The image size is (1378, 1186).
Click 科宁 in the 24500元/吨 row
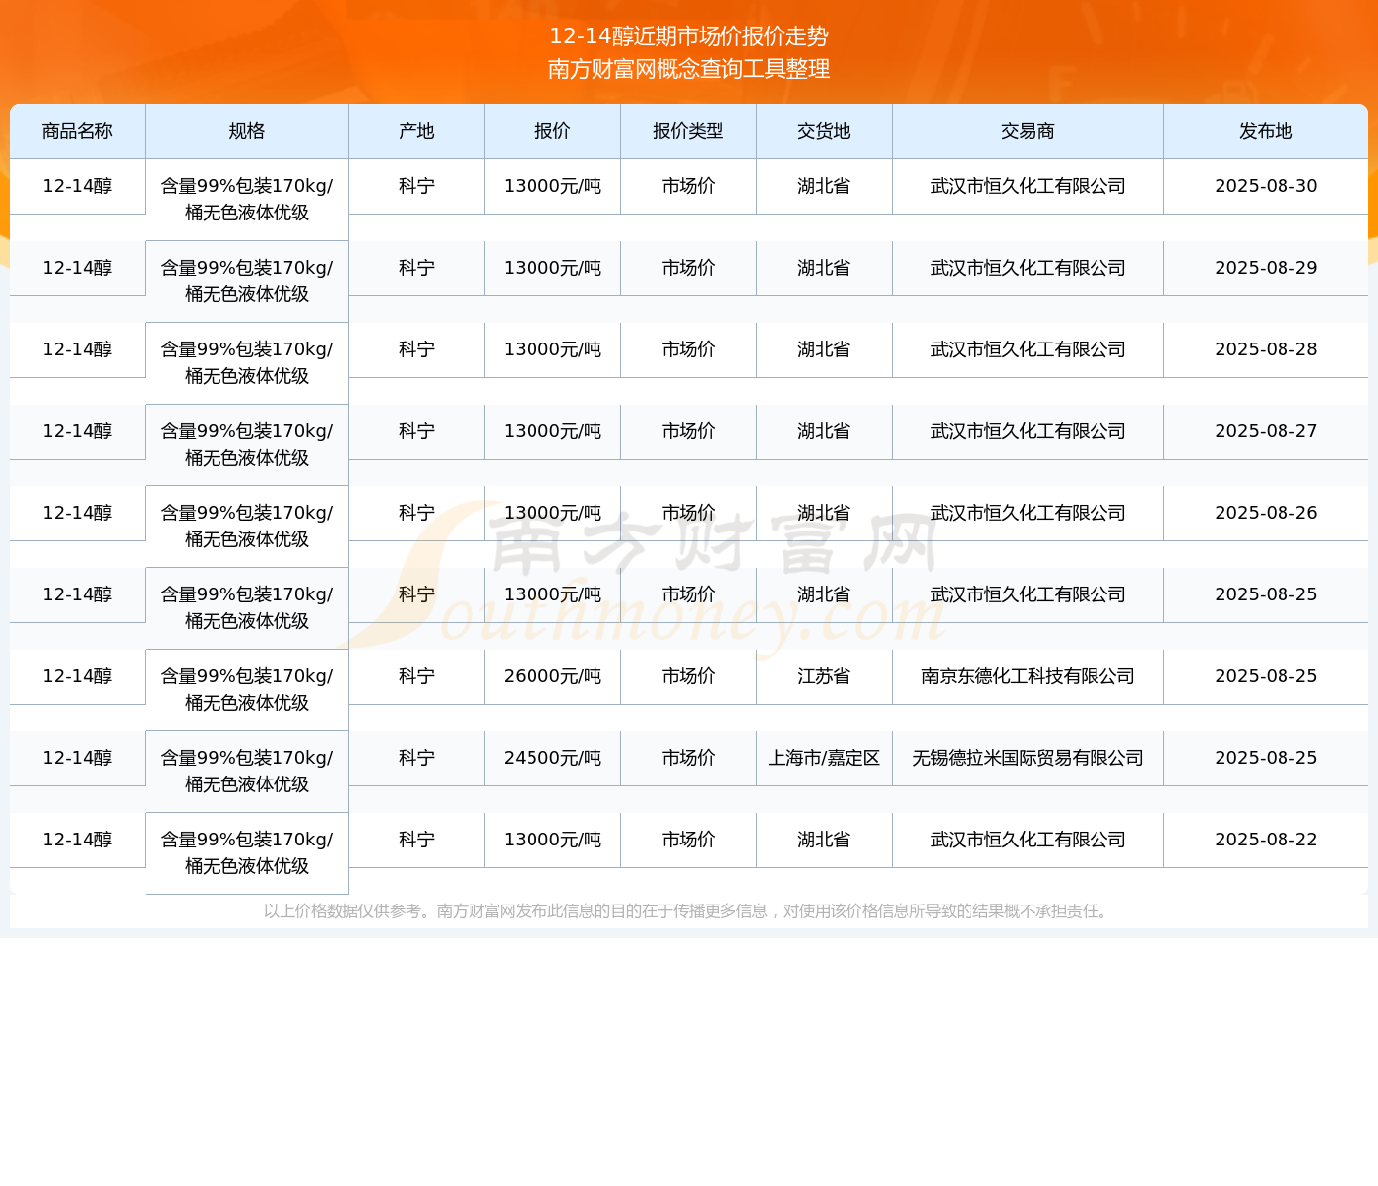(417, 758)
